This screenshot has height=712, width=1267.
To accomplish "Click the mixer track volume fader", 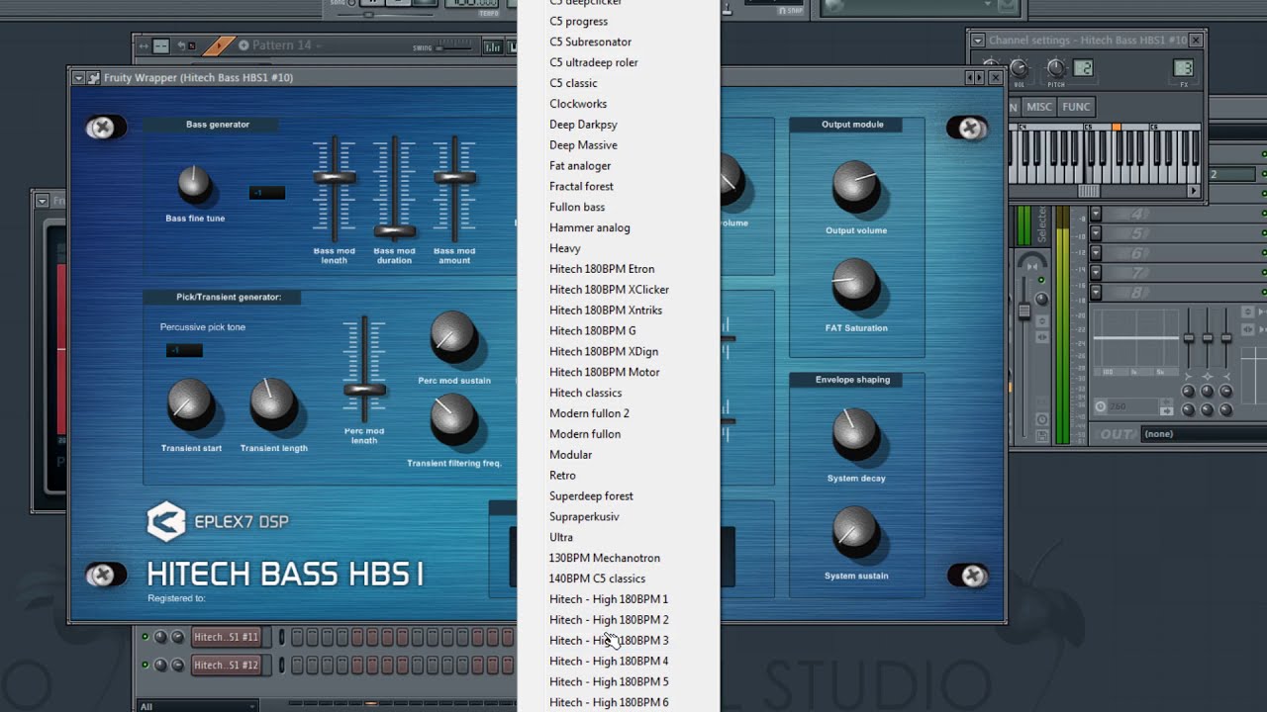I will tap(1024, 311).
